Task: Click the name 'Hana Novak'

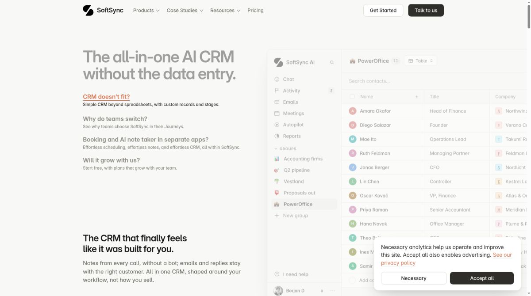Action: (x=373, y=224)
